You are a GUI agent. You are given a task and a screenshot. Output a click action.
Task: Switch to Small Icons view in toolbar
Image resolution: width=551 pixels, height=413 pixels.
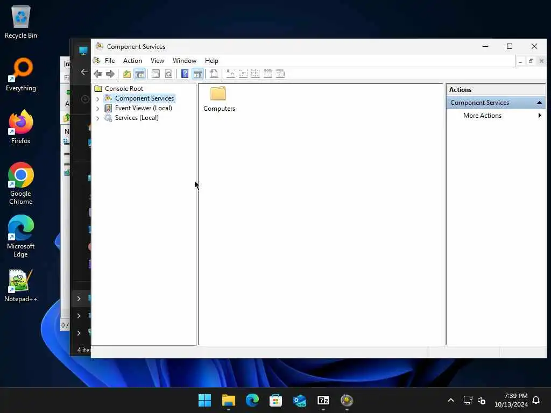[x=243, y=74]
